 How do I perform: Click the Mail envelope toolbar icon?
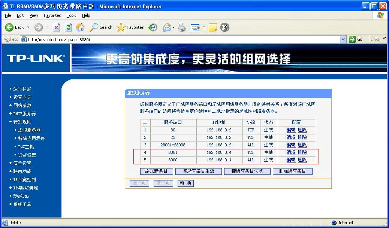tap(167, 27)
